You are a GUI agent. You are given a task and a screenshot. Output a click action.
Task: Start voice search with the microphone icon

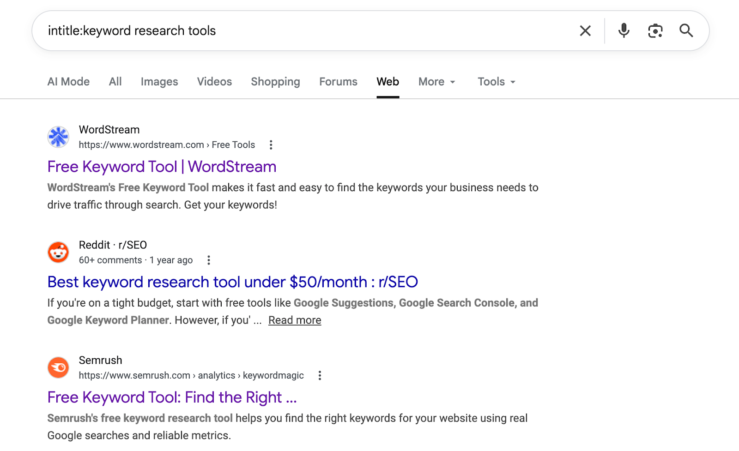coord(624,31)
